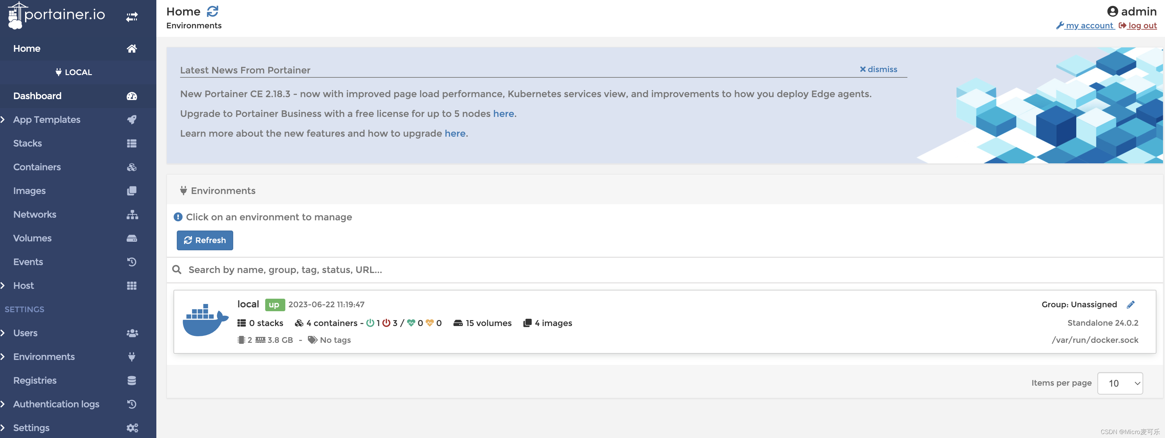Click the timestamp 2023-06-22 11:19:47
Screen dimensions: 1165x438
(x=327, y=304)
